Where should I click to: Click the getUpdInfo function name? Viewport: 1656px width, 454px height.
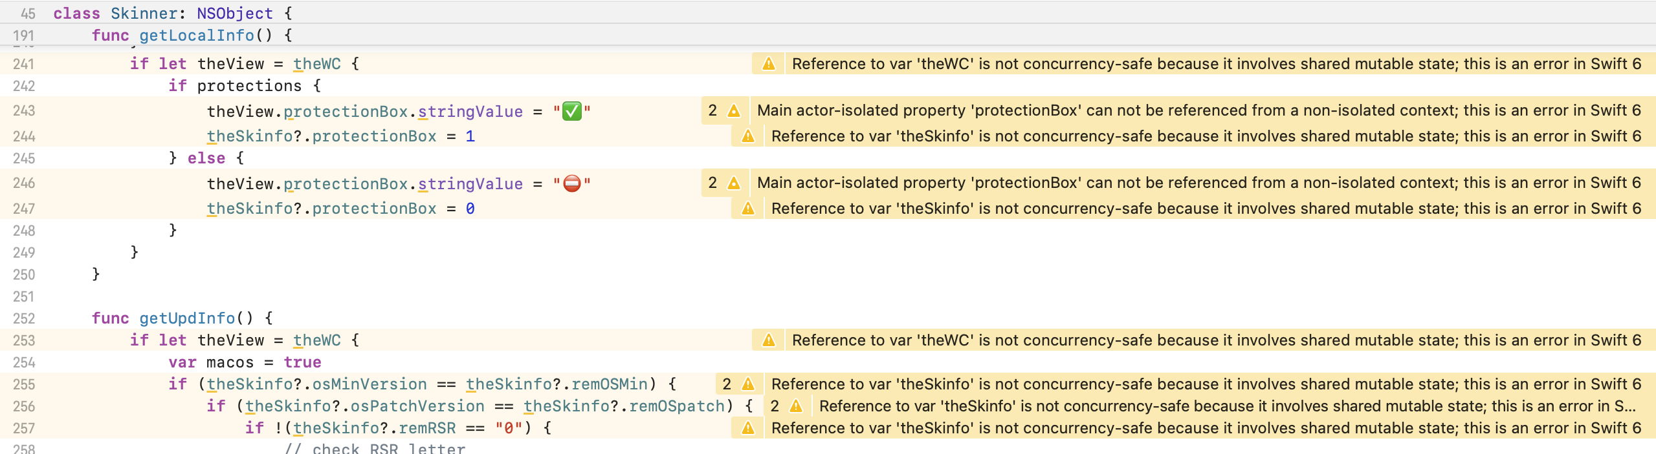[x=187, y=318]
